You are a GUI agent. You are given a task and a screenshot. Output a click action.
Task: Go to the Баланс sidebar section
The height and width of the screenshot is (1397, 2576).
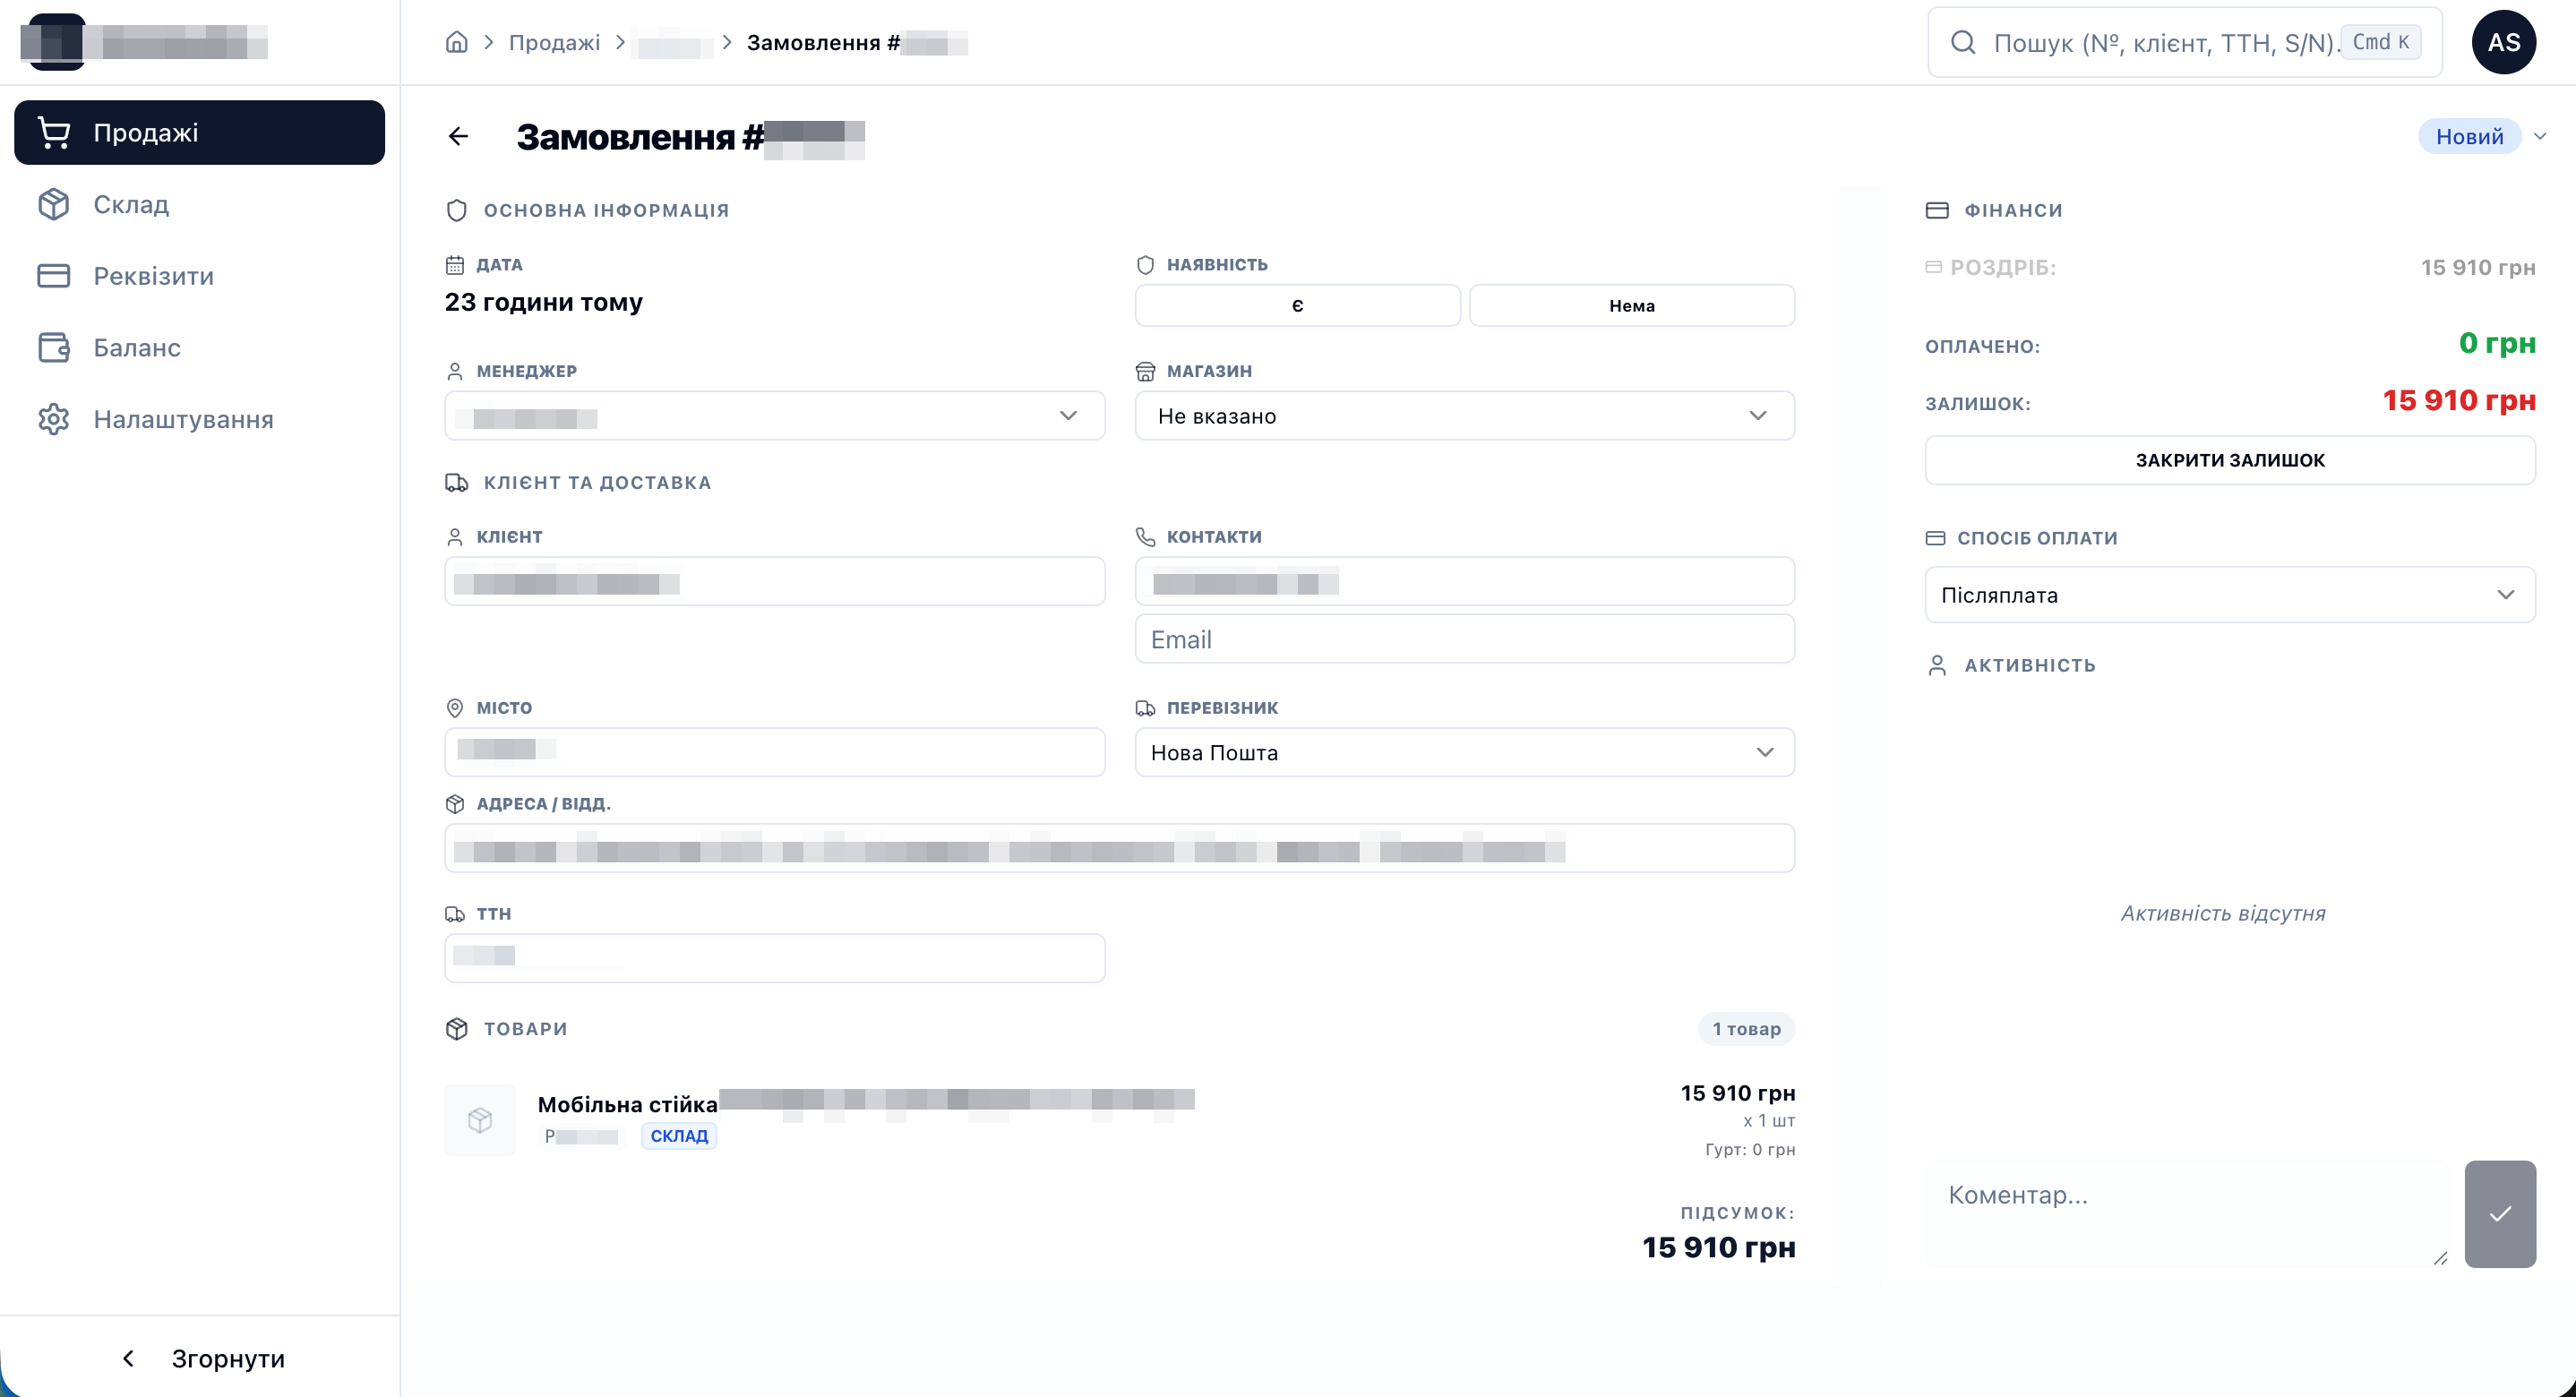click(x=137, y=347)
